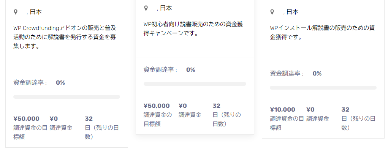Click the 日本 location in middle card
The image size is (388, 153).
[x=166, y=8]
